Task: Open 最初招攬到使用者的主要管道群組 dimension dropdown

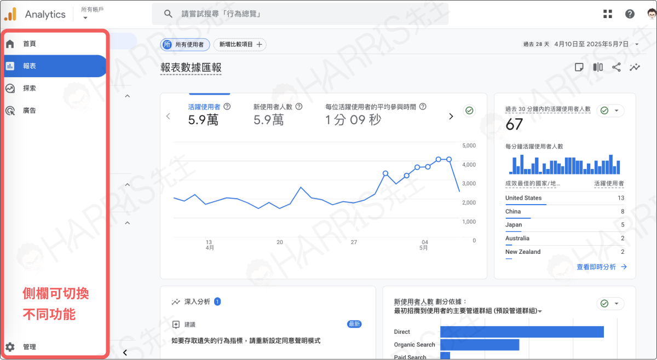Action: click(x=468, y=311)
